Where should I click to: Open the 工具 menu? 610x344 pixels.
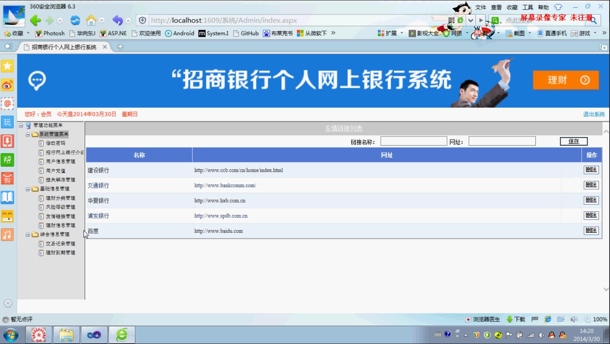coord(528,7)
